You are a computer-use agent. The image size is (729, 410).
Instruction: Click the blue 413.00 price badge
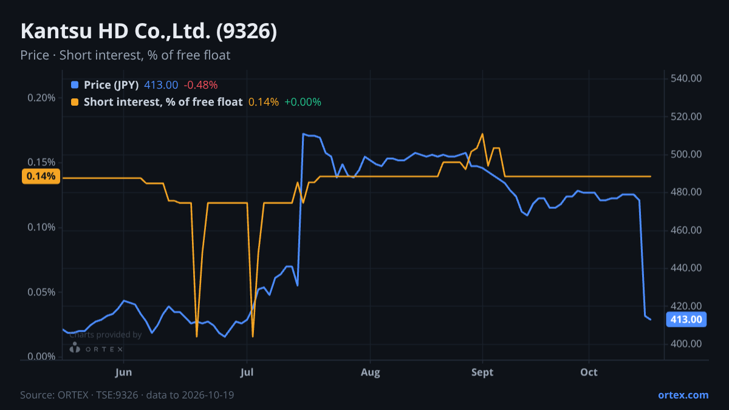tap(686, 319)
